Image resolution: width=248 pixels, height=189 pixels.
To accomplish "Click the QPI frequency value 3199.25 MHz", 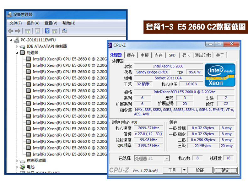I will pyautogui.click(x=148, y=146).
